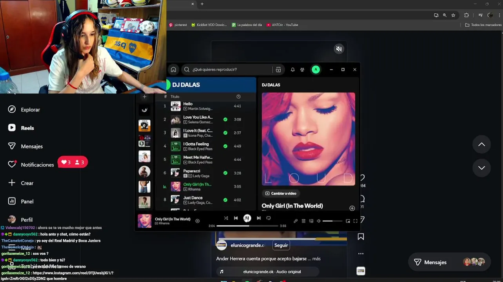Go to previous reel with up chevron
The height and width of the screenshot is (282, 503).
point(481,145)
